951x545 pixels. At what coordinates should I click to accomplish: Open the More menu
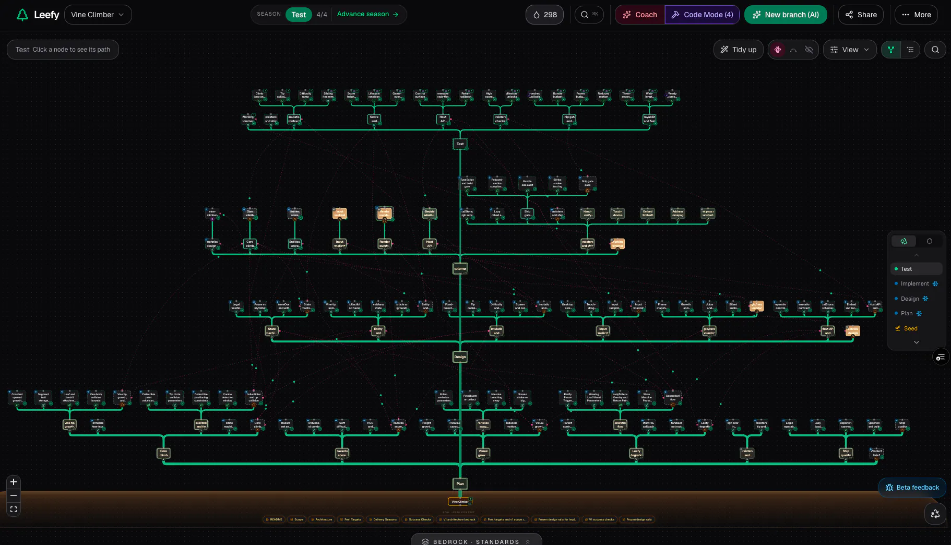916,15
